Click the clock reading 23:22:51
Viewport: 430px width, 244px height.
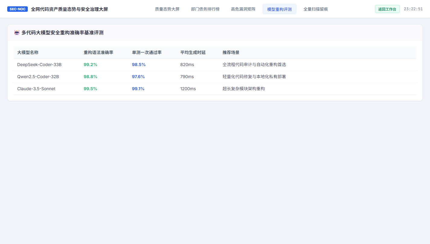point(413,9)
